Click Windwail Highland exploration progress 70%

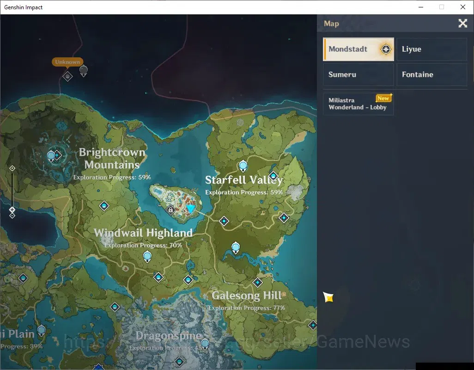pyautogui.click(x=143, y=245)
